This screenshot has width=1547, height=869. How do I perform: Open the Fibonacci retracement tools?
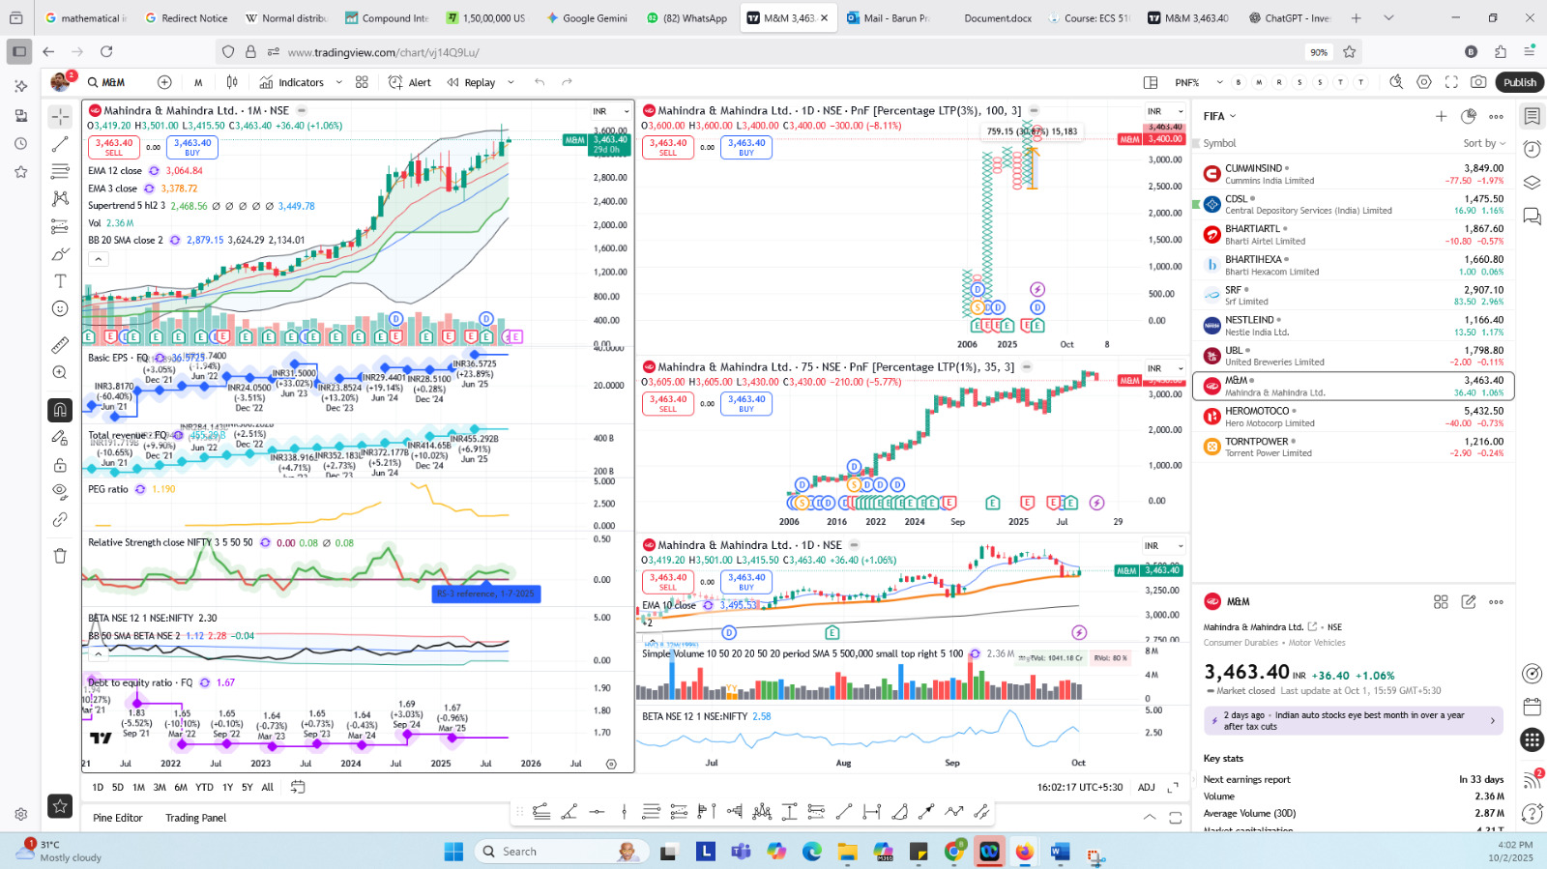60,171
